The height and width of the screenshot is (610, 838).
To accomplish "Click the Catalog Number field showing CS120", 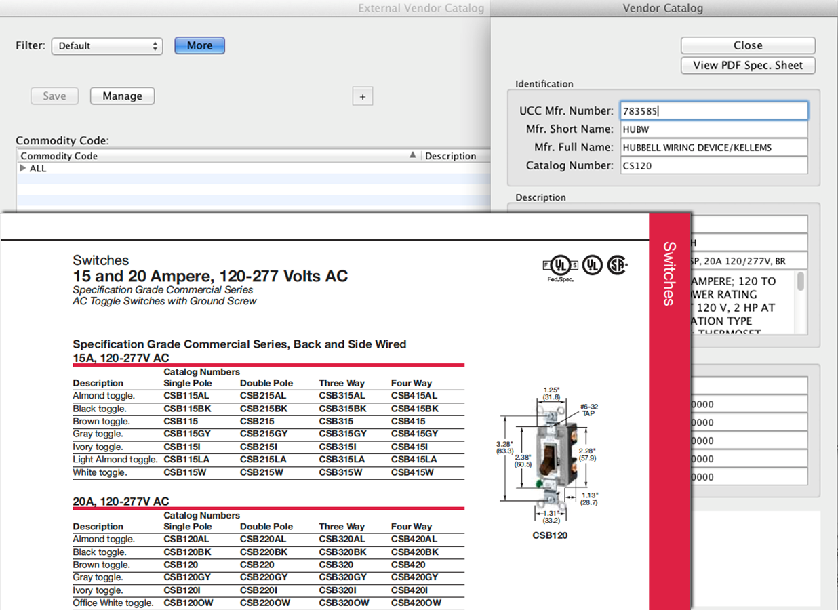I will pyautogui.click(x=713, y=165).
